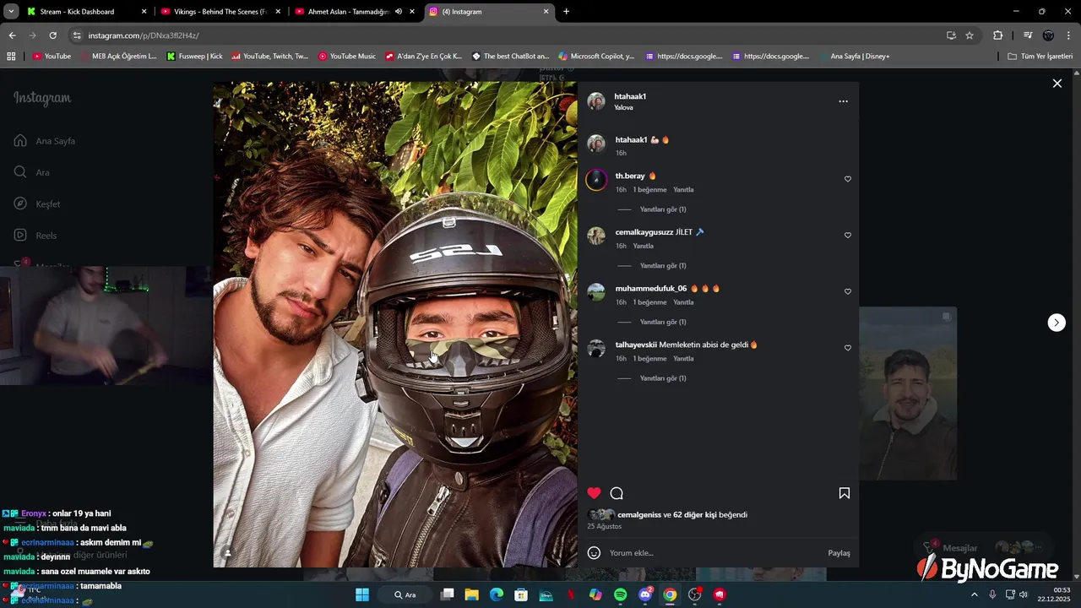Open the taskbar Ara search box
Viewport: 1081px width, 608px height.
coord(406,594)
